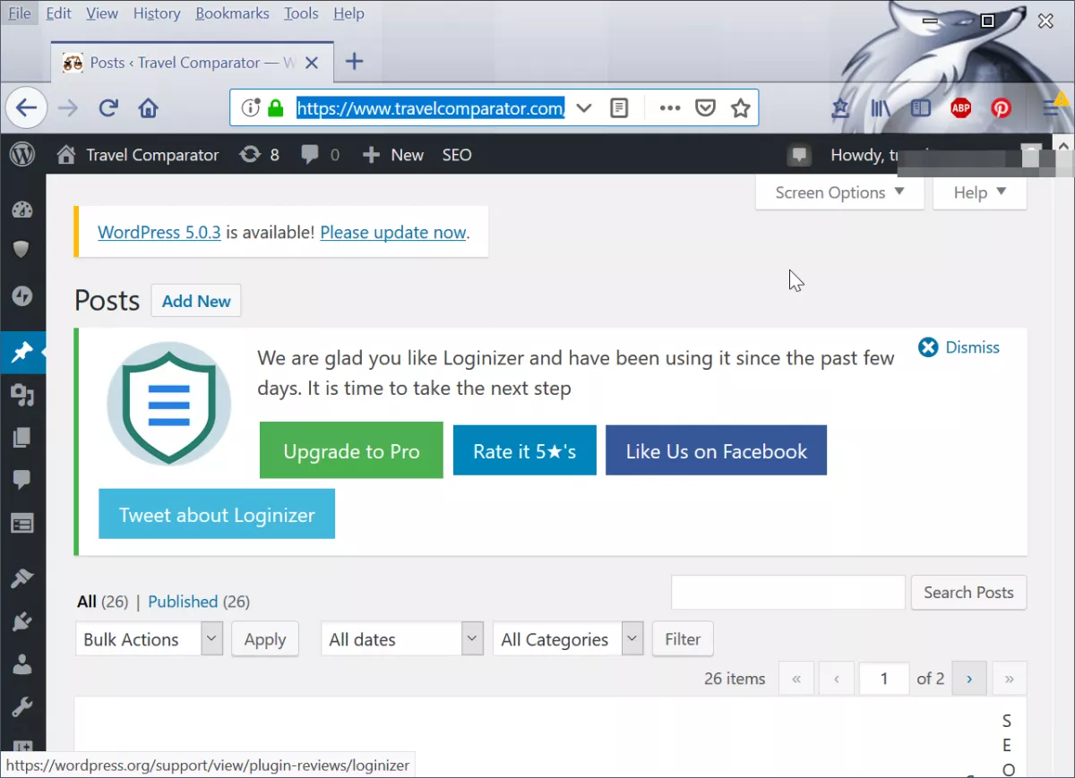The image size is (1075, 778).
Task: Click the green padlock security icon
Action: (277, 108)
